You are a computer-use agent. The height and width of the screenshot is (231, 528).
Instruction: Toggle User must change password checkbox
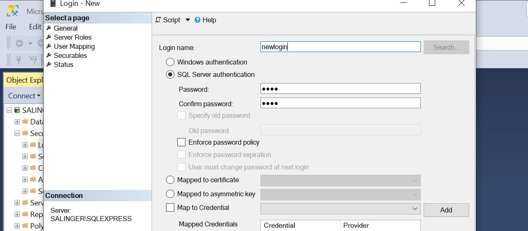[181, 167]
